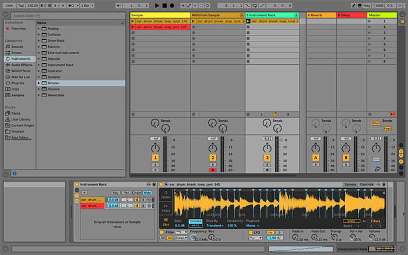This screenshot has width=408, height=255.
Task: Click the Master track Solo cue button
Action: [x=377, y=159]
